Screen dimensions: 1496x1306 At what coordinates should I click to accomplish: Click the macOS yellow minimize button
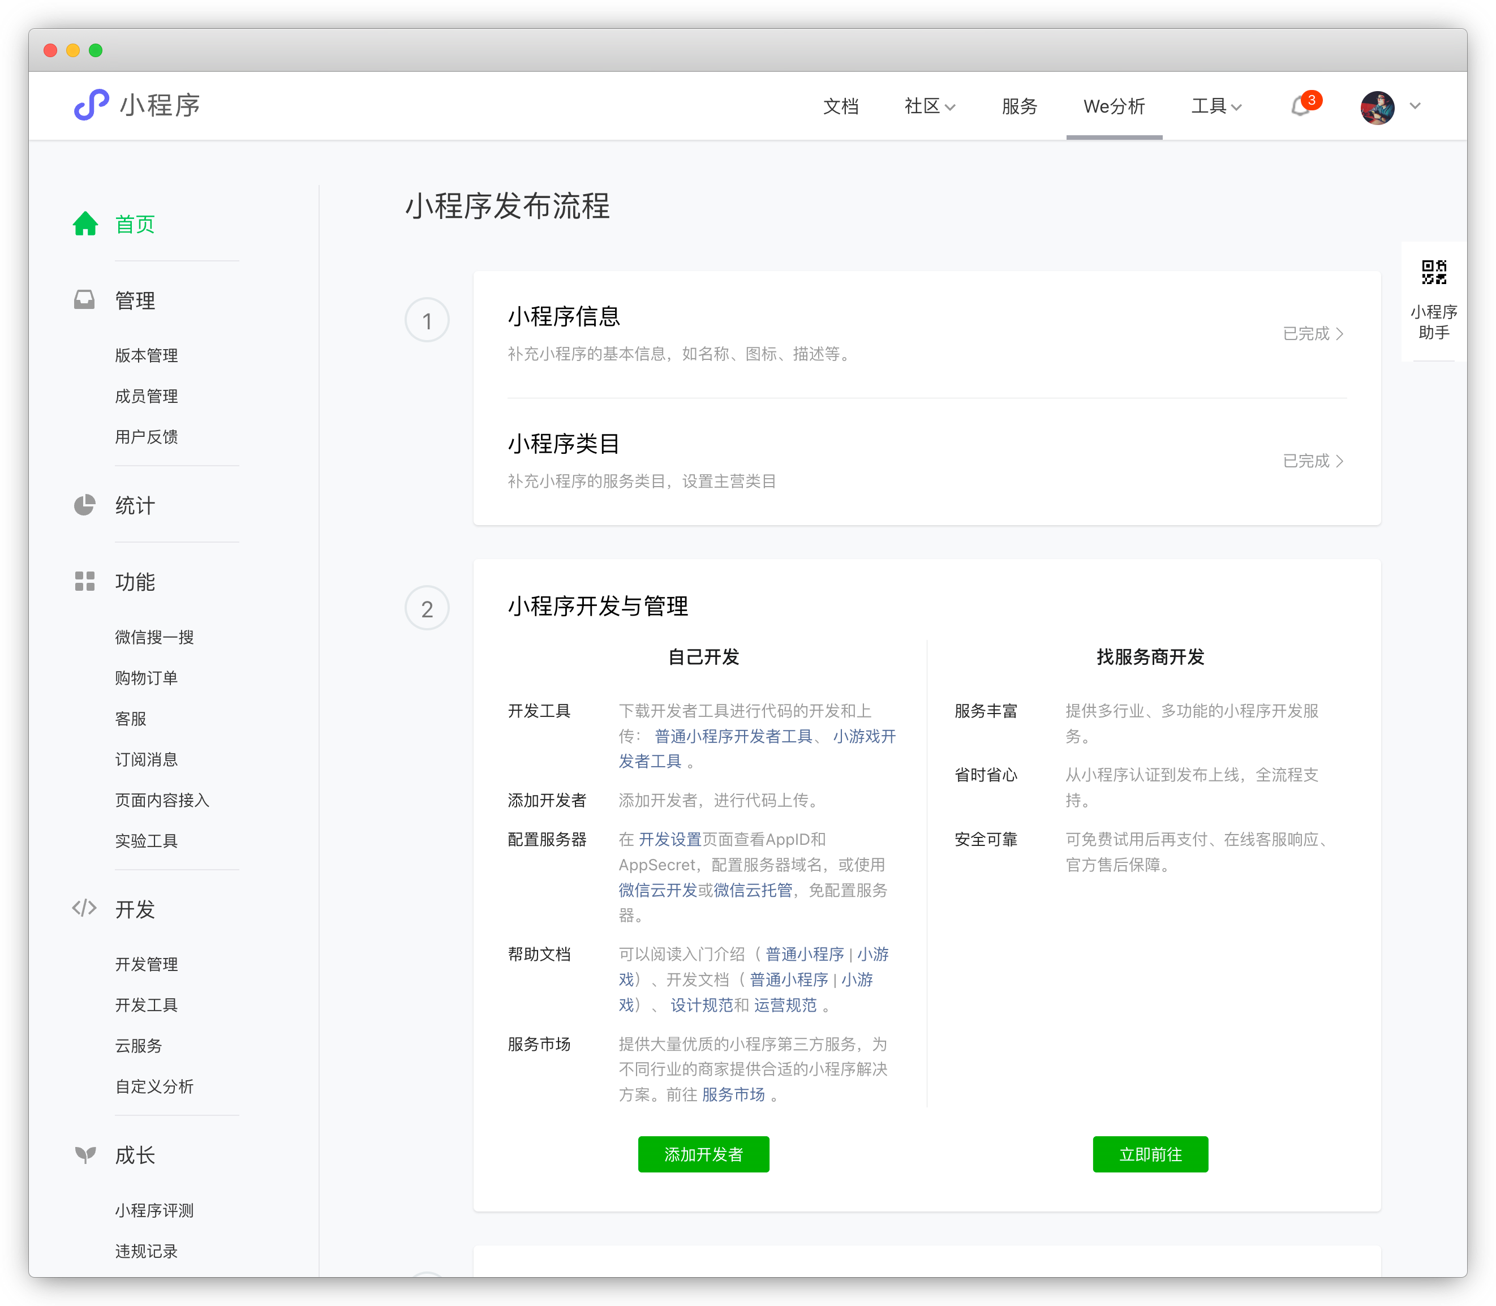pyautogui.click(x=73, y=50)
